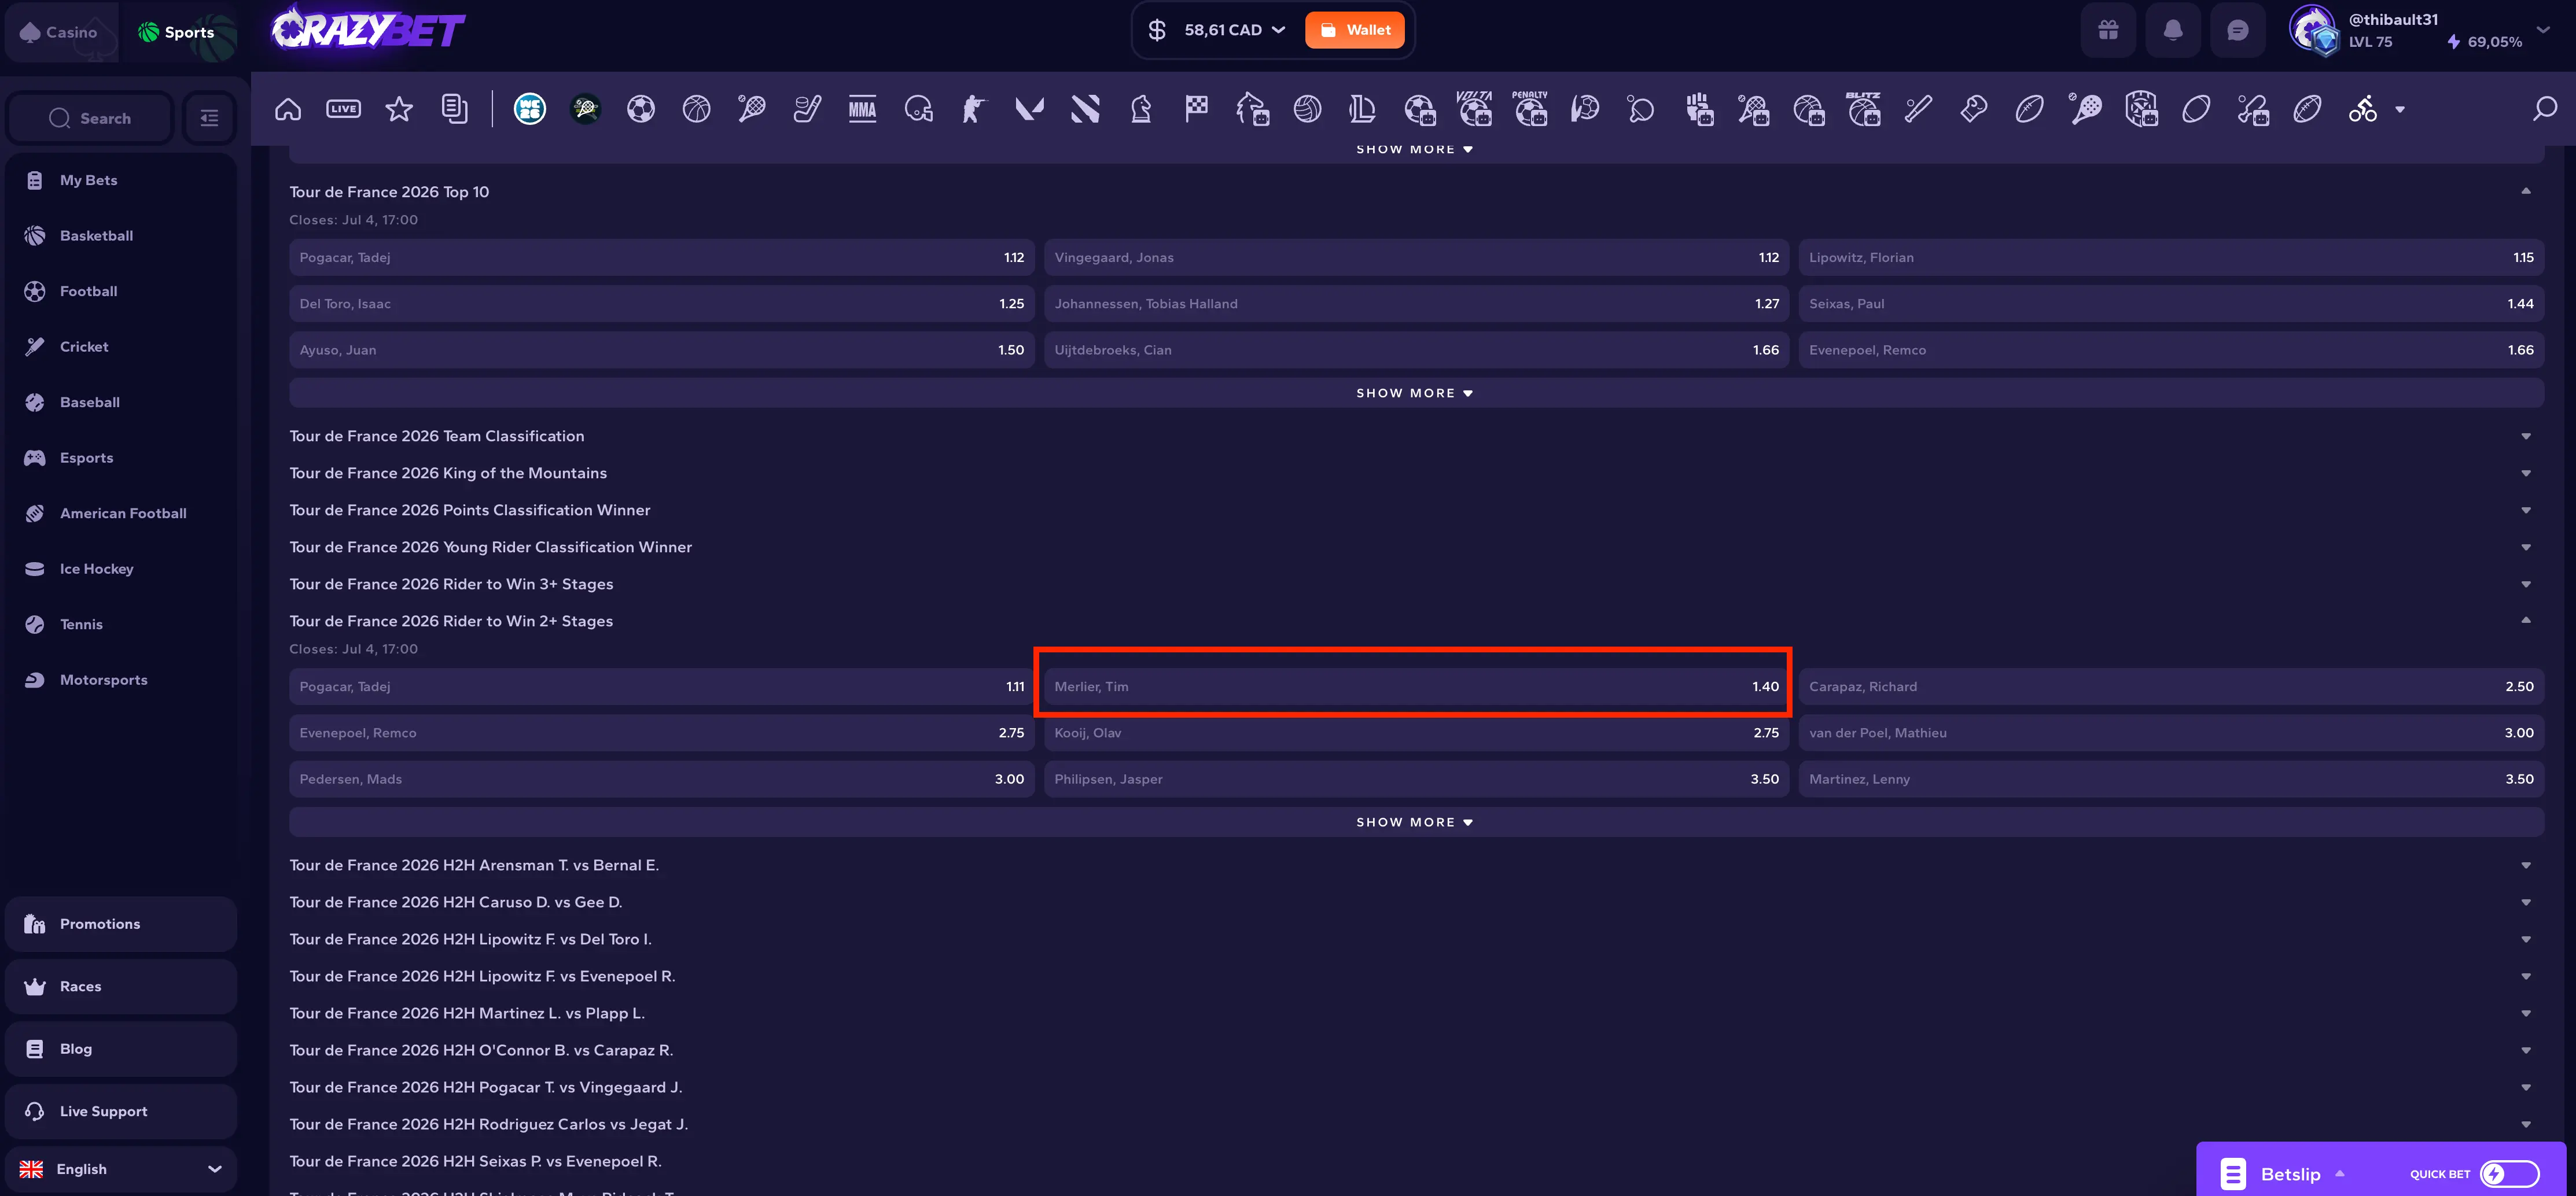Expand Tour de France 2026 Team Classification

tap(1416, 435)
